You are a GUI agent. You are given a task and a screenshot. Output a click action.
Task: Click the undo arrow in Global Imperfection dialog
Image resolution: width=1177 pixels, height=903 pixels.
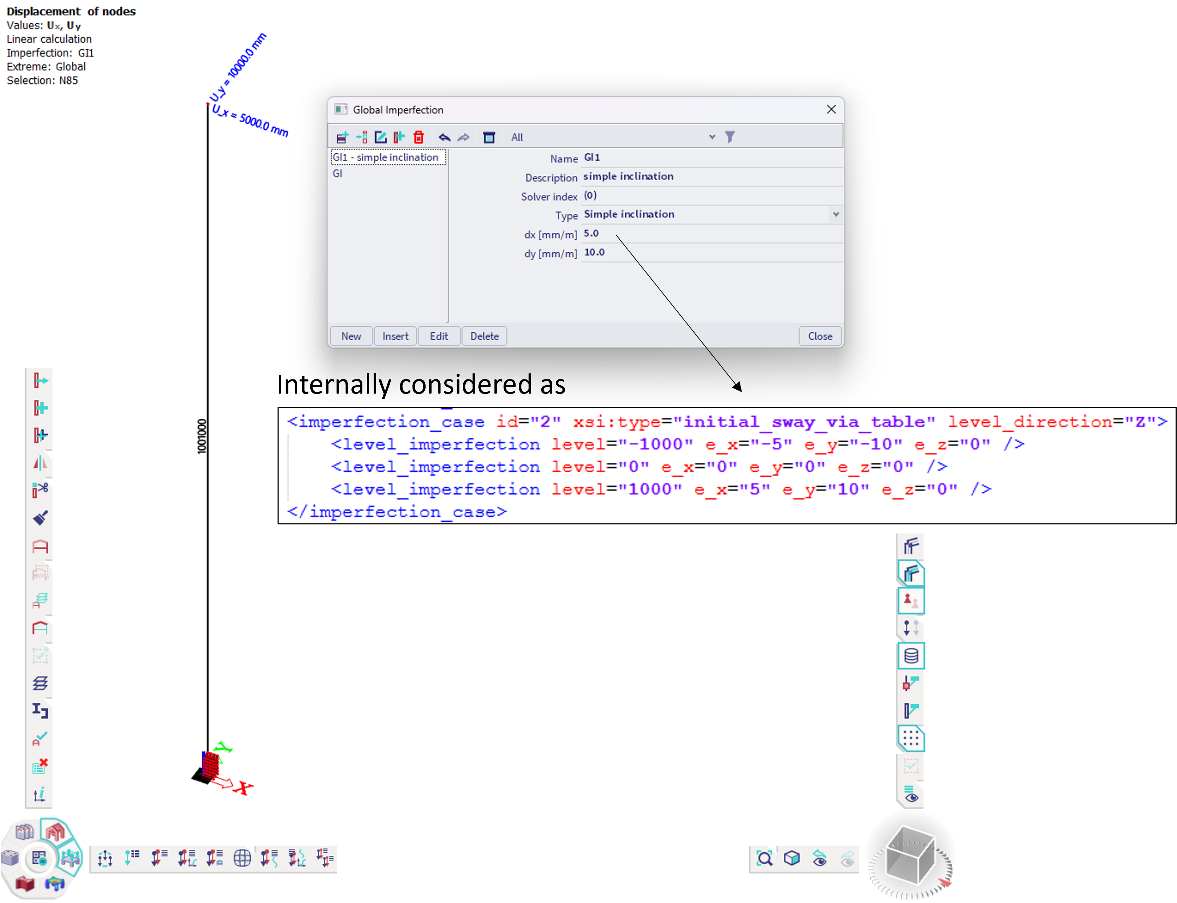tap(444, 137)
